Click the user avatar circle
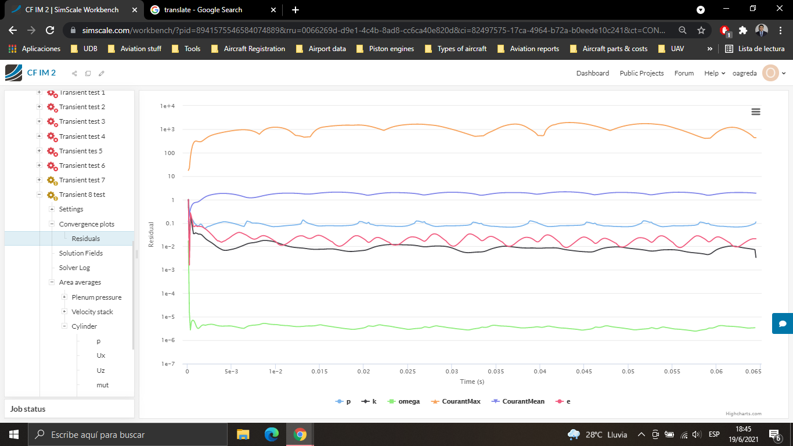The width and height of the screenshot is (793, 446). (770, 73)
